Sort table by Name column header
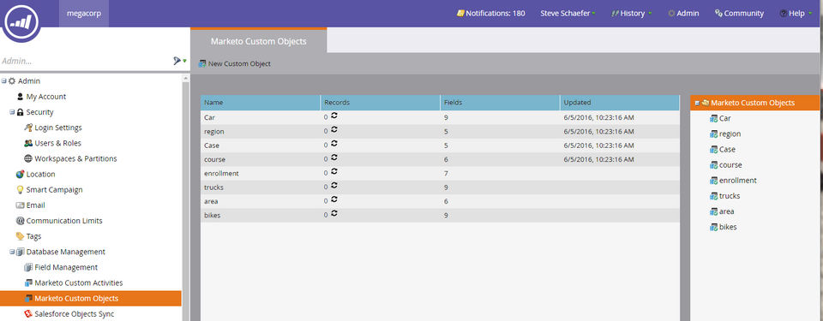 [x=261, y=103]
